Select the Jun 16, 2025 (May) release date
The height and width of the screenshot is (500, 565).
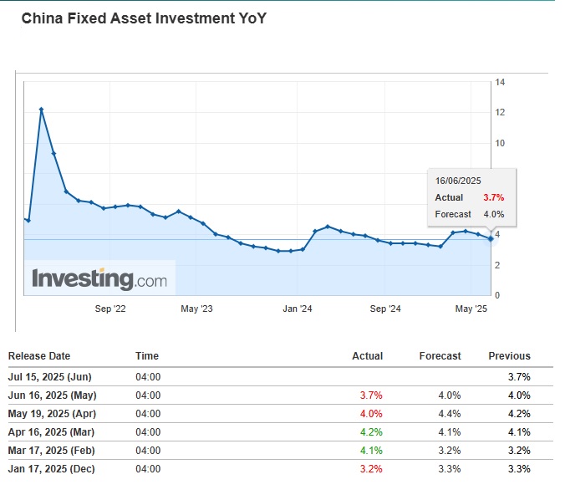tap(53, 395)
